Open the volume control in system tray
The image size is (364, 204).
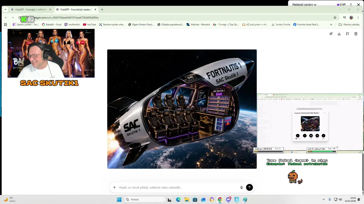point(340,199)
